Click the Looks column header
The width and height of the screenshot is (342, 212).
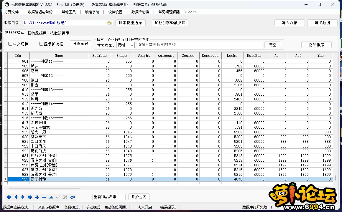pos(232,56)
